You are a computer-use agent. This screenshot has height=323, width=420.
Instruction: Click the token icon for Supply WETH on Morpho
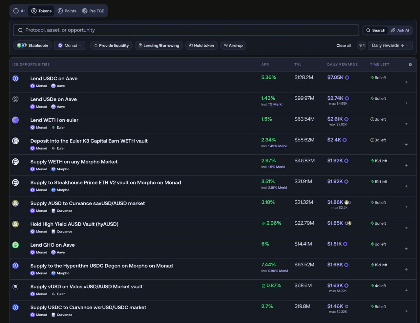click(15, 162)
